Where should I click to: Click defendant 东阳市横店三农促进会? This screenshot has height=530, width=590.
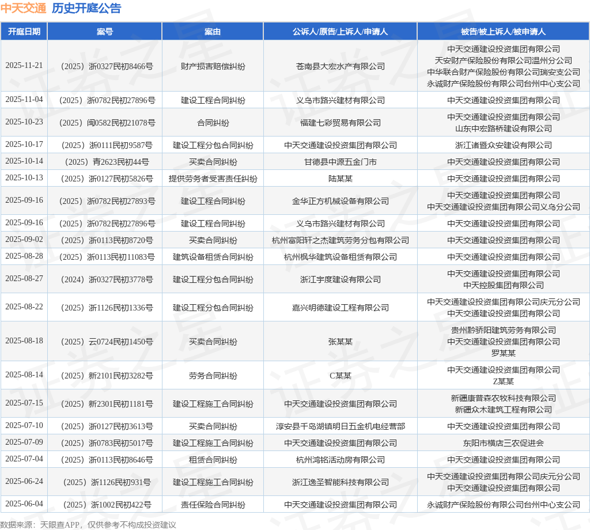click(503, 443)
